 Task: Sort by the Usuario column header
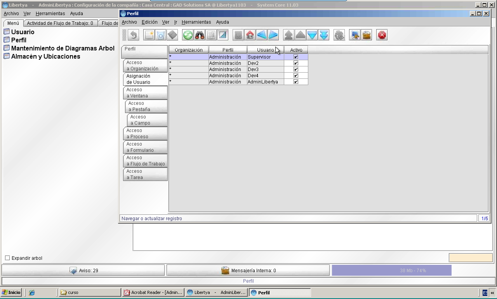pyautogui.click(x=266, y=50)
